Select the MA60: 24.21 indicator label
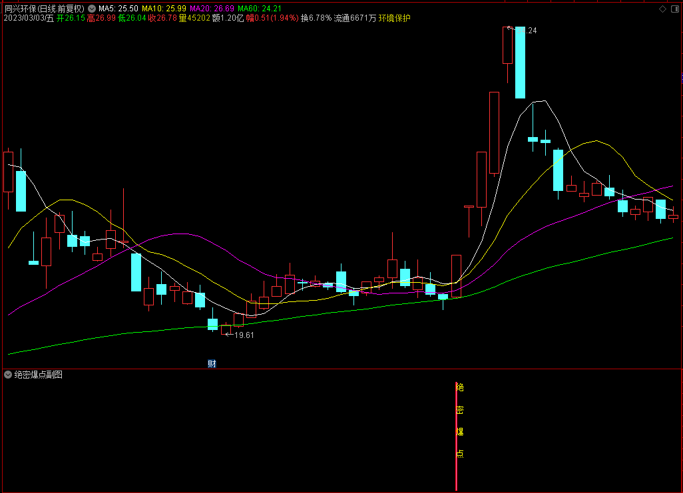The width and height of the screenshot is (683, 493). (260, 9)
